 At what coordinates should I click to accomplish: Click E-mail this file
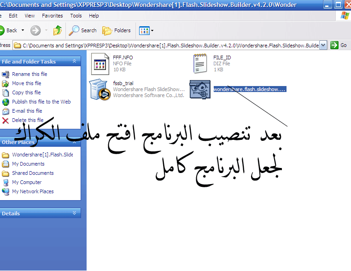tap(27, 111)
